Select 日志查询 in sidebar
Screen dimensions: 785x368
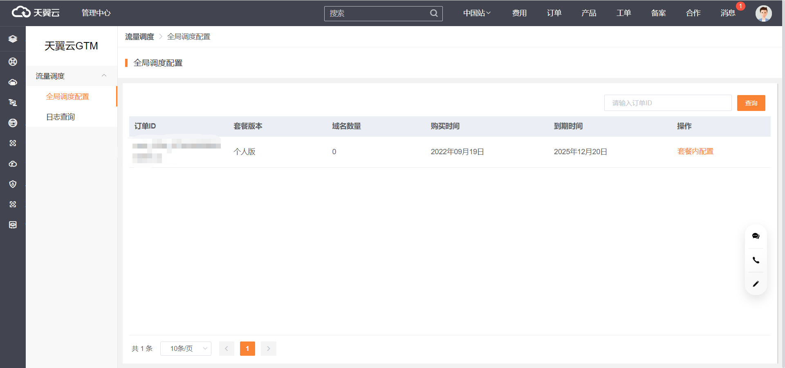pyautogui.click(x=61, y=117)
